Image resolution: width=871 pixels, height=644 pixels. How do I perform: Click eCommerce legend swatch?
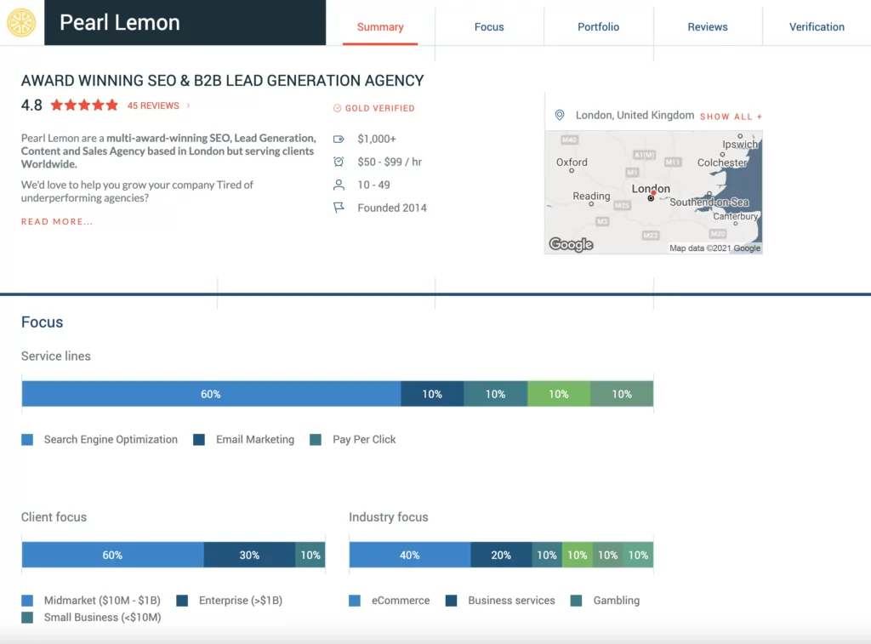point(355,601)
